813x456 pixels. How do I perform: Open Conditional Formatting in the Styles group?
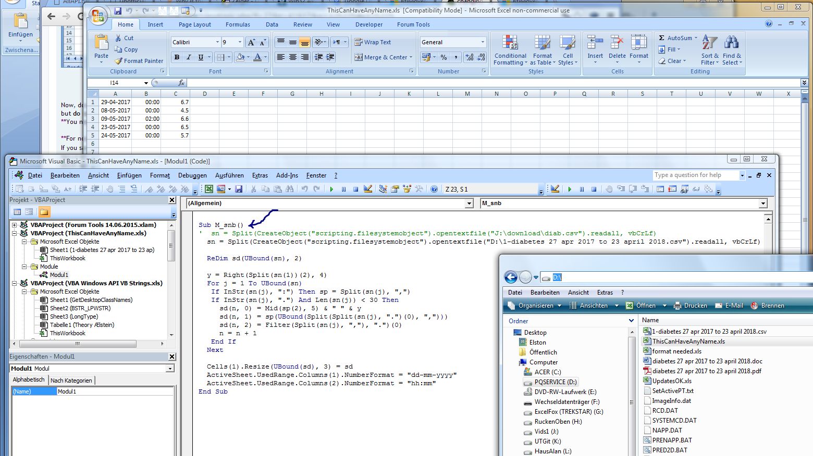coord(510,50)
